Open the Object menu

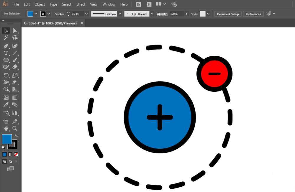point(40,4)
